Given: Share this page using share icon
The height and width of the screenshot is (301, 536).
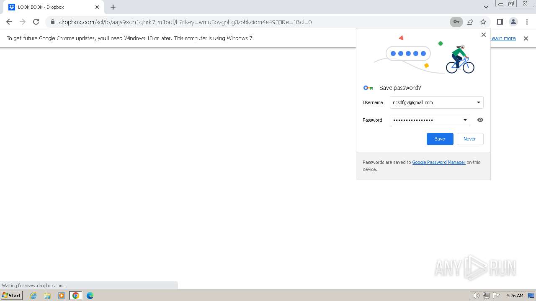Looking at the screenshot, I should coord(470,22).
